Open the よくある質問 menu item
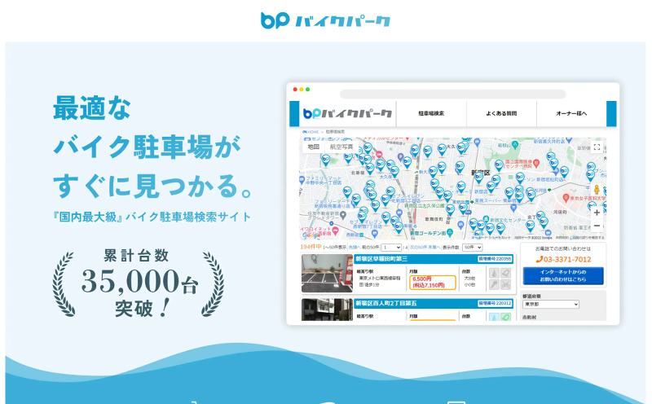The height and width of the screenshot is (404, 652). tap(501, 113)
